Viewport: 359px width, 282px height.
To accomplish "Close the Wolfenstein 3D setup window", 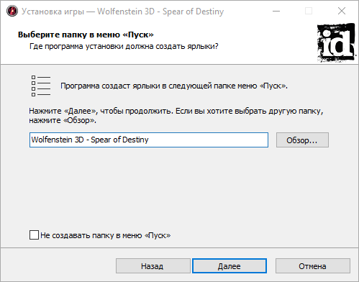I will coord(342,11).
